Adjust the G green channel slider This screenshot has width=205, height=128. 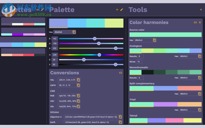[91, 44]
